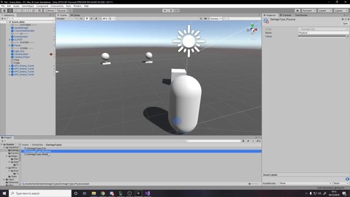Open the Cinemachine menu

tap(57, 6)
